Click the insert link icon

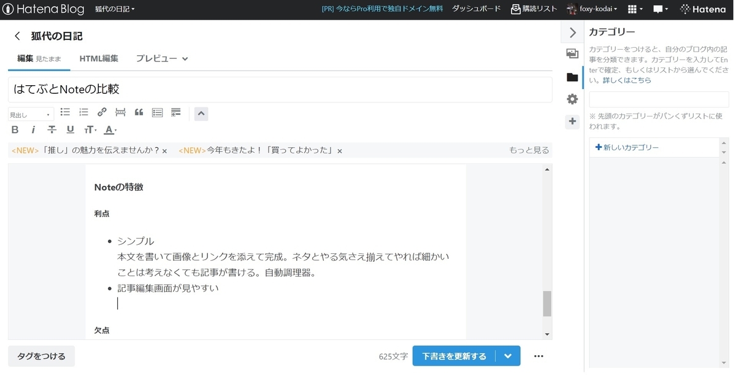tap(102, 112)
